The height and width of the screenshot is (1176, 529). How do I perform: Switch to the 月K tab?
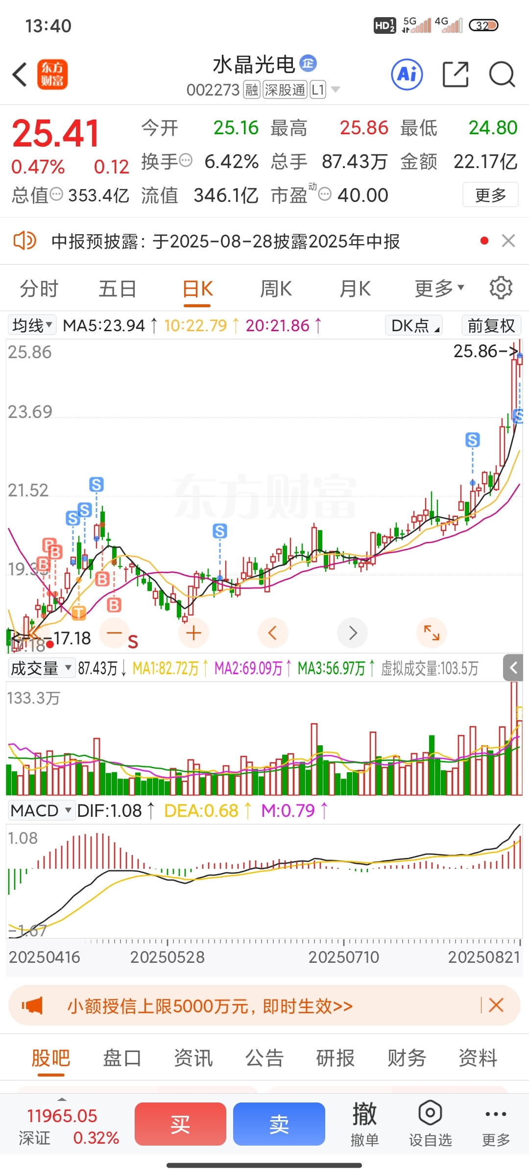355,289
